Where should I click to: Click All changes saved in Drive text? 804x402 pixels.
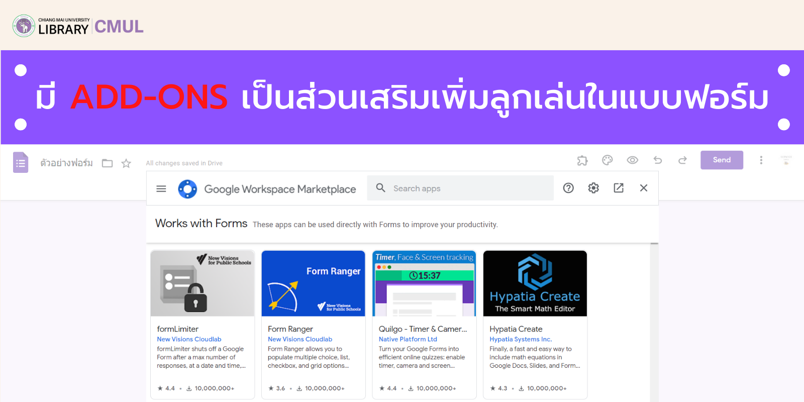point(184,163)
